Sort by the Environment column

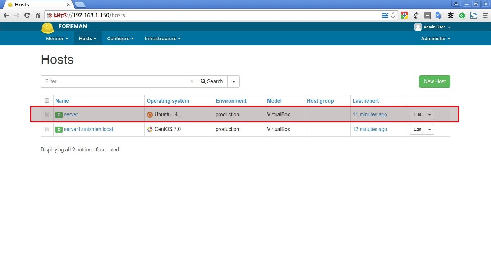[x=231, y=101]
